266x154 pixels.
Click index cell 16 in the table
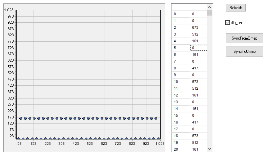(181, 122)
